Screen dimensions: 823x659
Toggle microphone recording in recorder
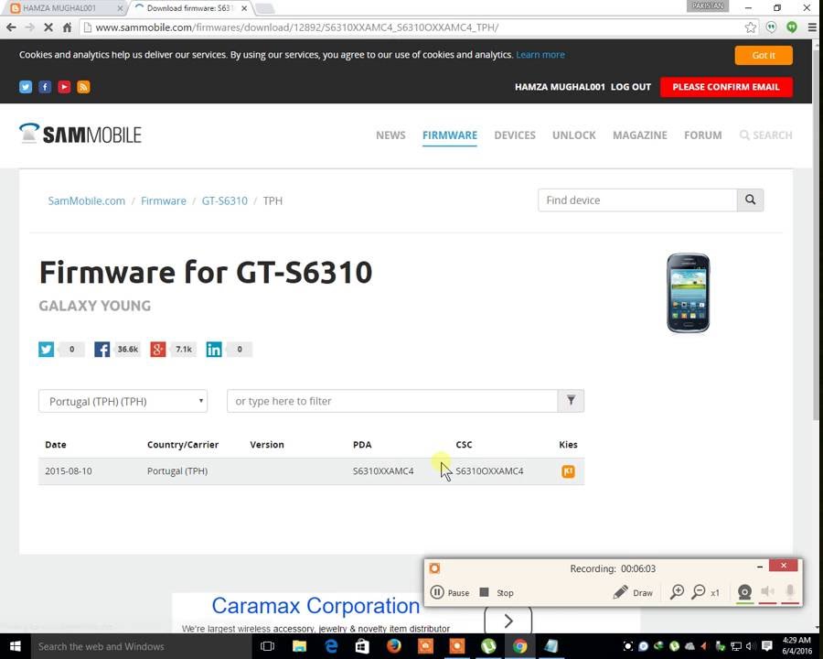[790, 593]
